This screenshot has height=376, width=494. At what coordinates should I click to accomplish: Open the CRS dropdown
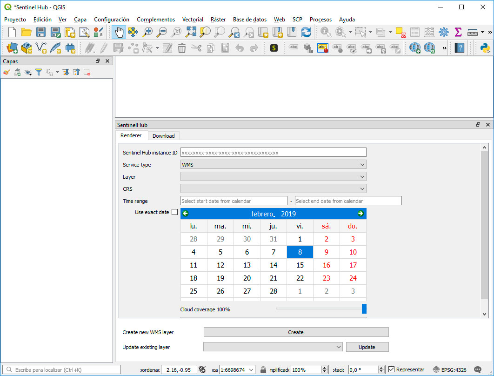point(273,189)
